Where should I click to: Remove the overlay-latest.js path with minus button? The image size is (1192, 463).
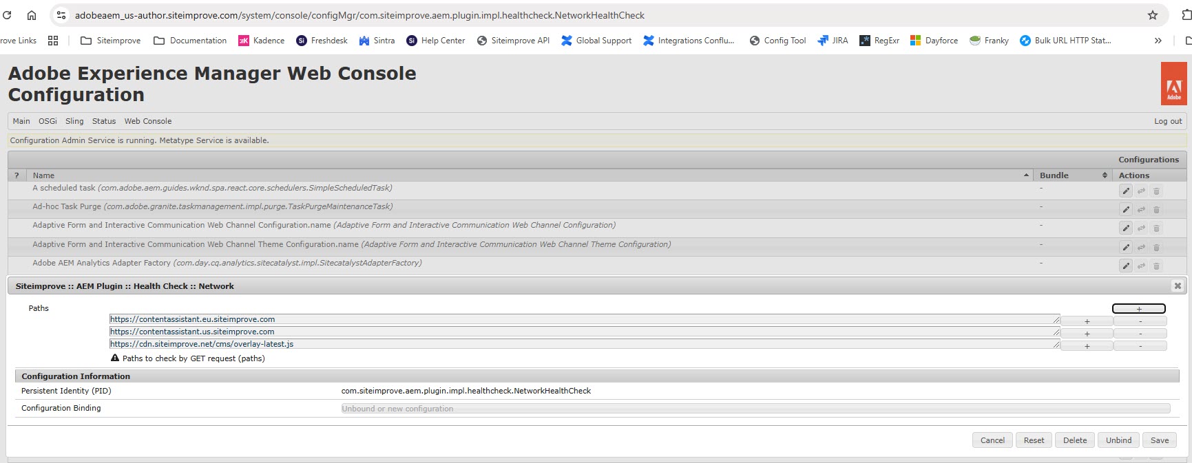tap(1140, 346)
